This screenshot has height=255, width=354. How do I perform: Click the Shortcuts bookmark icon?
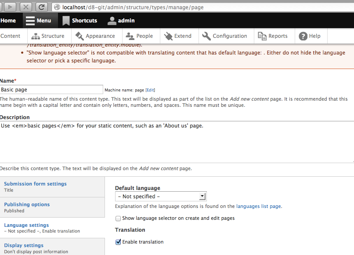(x=66, y=20)
